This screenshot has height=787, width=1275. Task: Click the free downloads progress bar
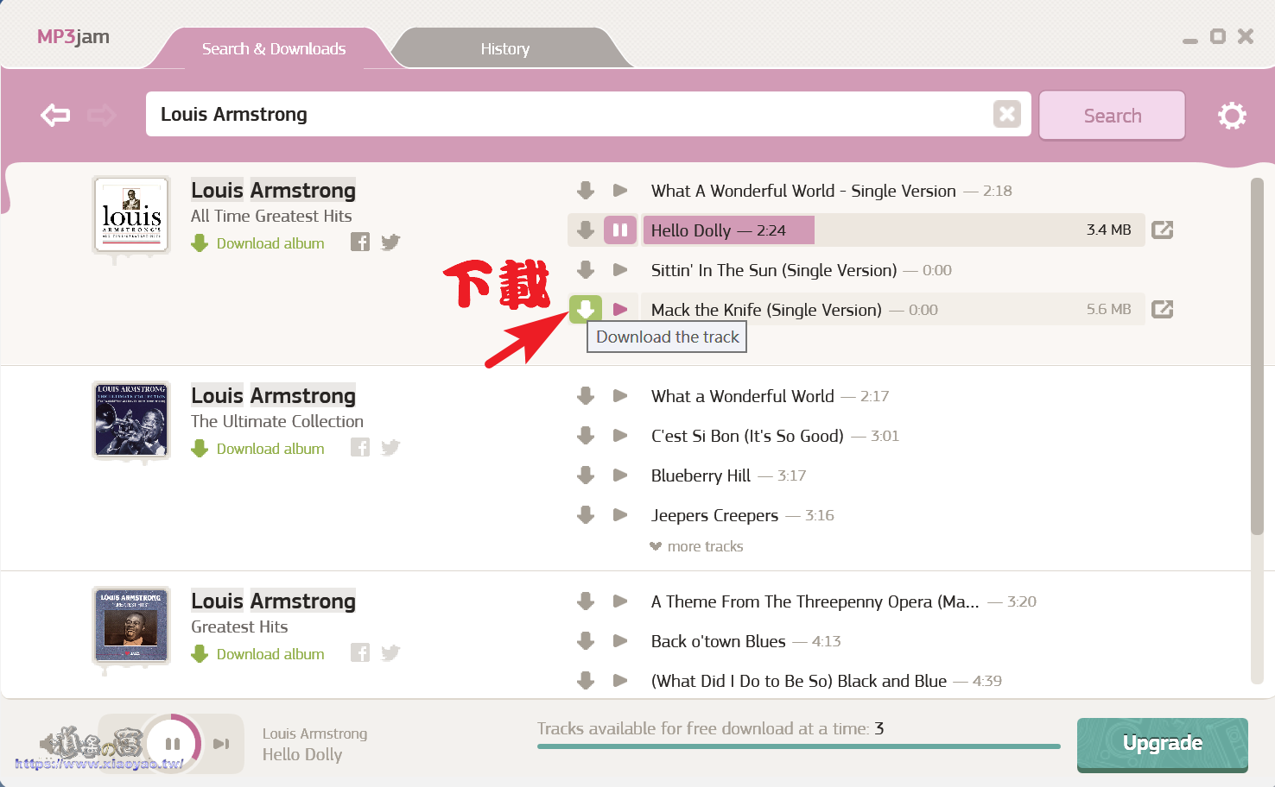pos(799,747)
